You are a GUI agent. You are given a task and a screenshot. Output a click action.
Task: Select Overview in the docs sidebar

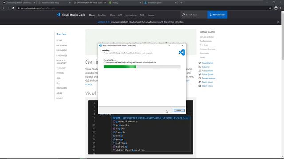point(61,34)
